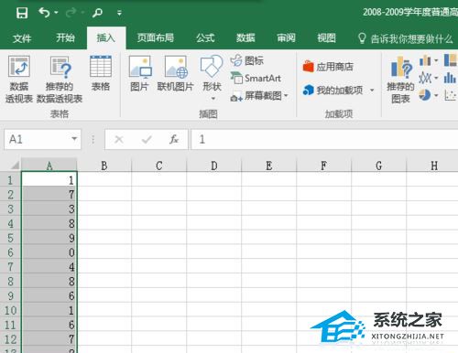Insert a scatter chart
The image size is (458, 353).
[x=451, y=95]
